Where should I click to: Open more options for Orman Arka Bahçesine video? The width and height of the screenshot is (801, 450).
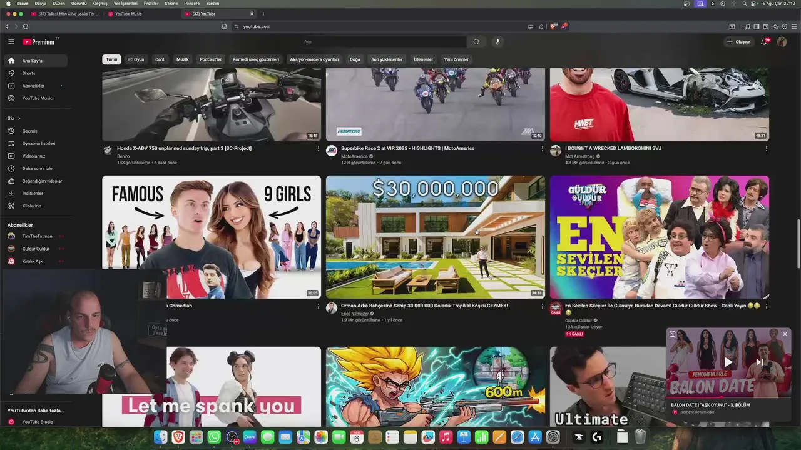point(542,306)
